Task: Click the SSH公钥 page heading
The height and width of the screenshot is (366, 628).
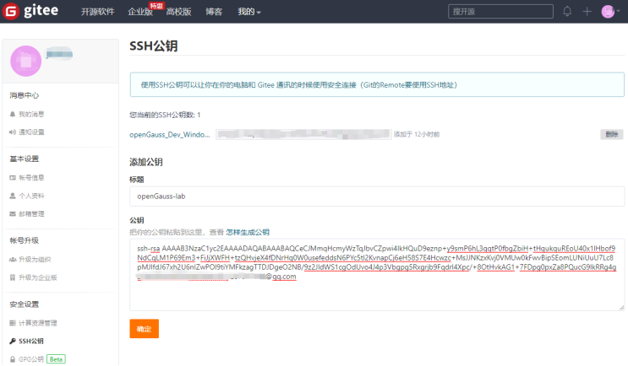Action: [x=153, y=46]
